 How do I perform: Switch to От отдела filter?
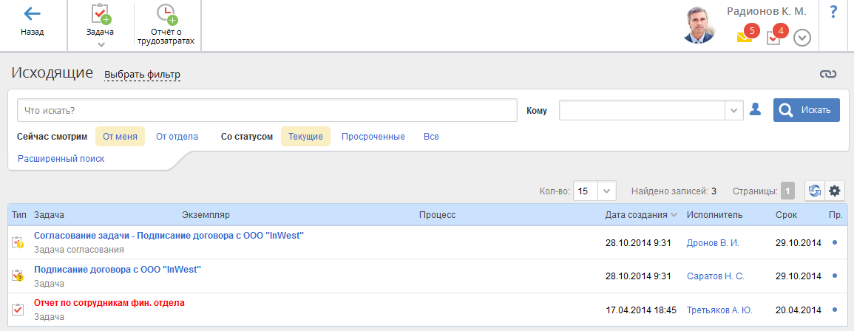(x=177, y=137)
